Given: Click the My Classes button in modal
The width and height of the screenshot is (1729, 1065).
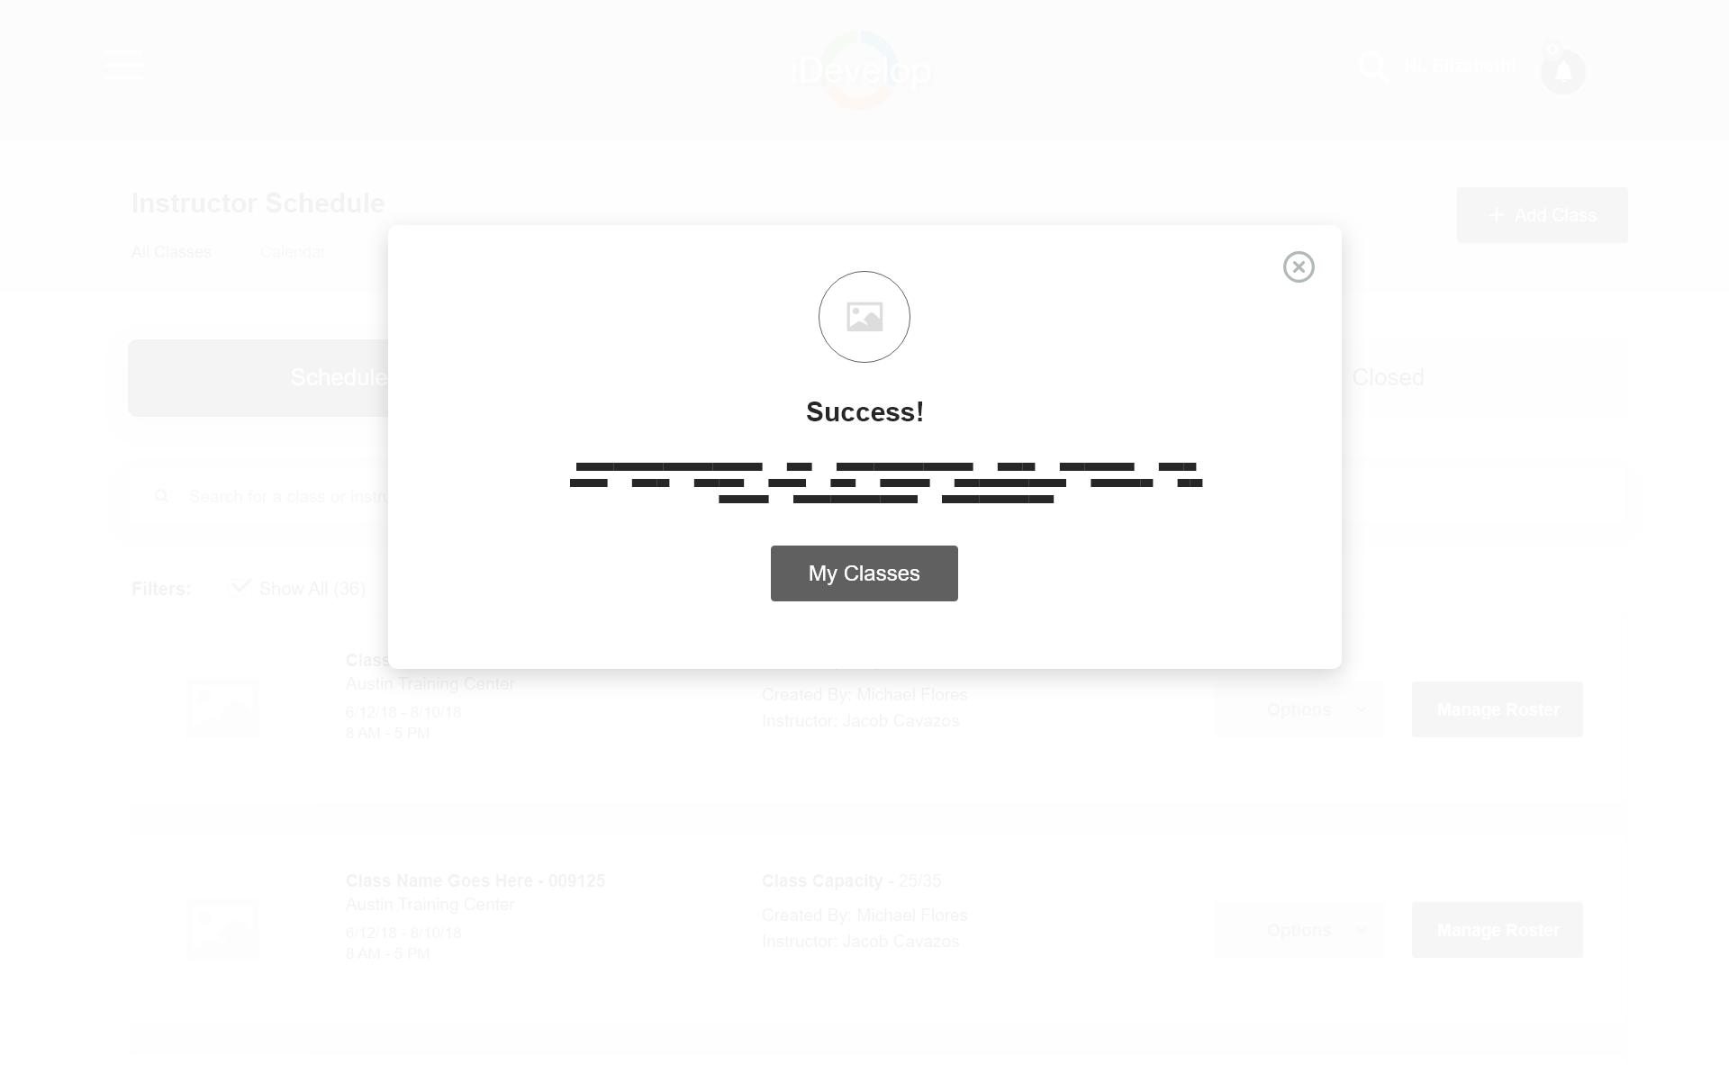Looking at the screenshot, I should pyautogui.click(x=864, y=573).
